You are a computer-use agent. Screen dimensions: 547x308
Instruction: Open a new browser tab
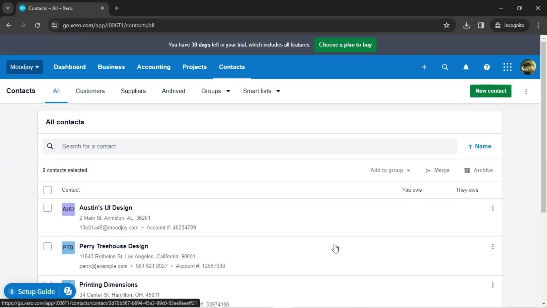[x=117, y=8]
